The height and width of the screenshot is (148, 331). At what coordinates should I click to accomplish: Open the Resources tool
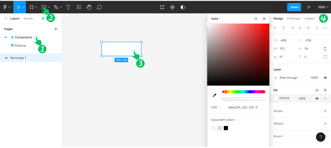(x=79, y=7)
